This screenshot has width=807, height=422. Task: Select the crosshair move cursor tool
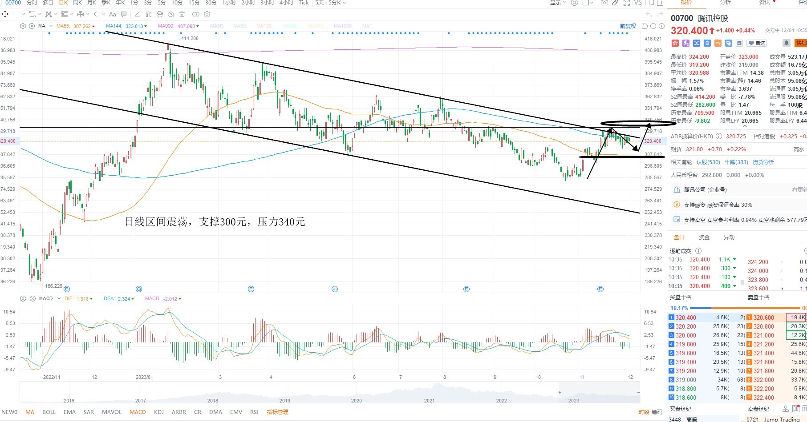[x=5, y=14]
